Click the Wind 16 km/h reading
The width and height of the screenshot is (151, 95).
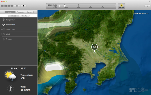pos(25,88)
